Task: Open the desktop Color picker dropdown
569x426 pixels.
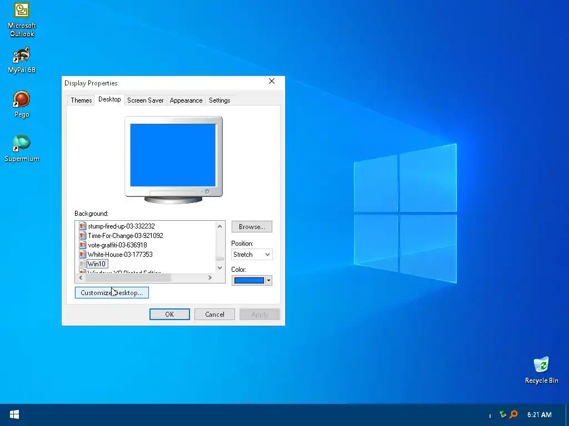Action: [252, 280]
